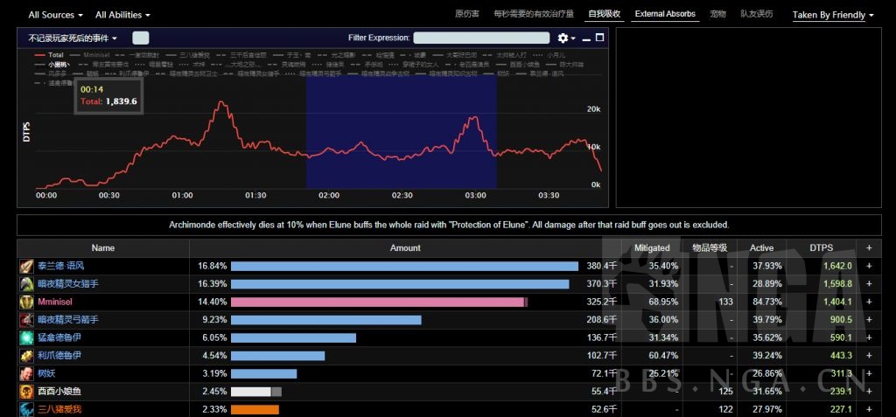Viewport: 896px width, 417px height.
Task: Open the Taken By Friendly dropdown
Action: (x=833, y=16)
